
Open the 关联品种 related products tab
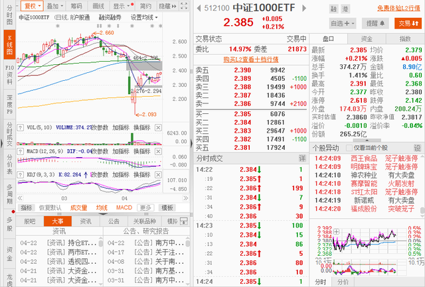click(145, 221)
